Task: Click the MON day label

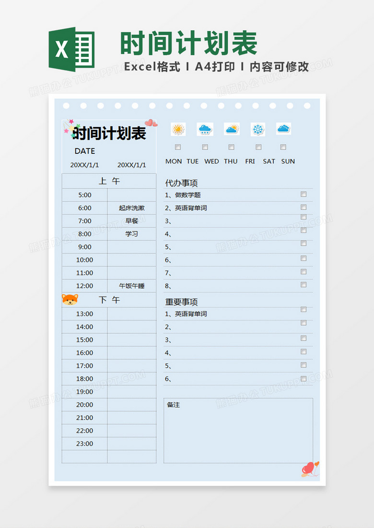Action: (x=174, y=161)
